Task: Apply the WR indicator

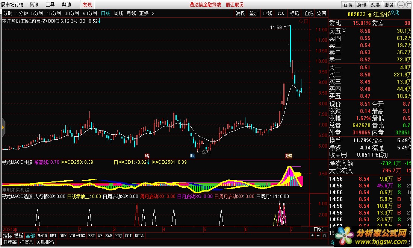Action: (100, 236)
